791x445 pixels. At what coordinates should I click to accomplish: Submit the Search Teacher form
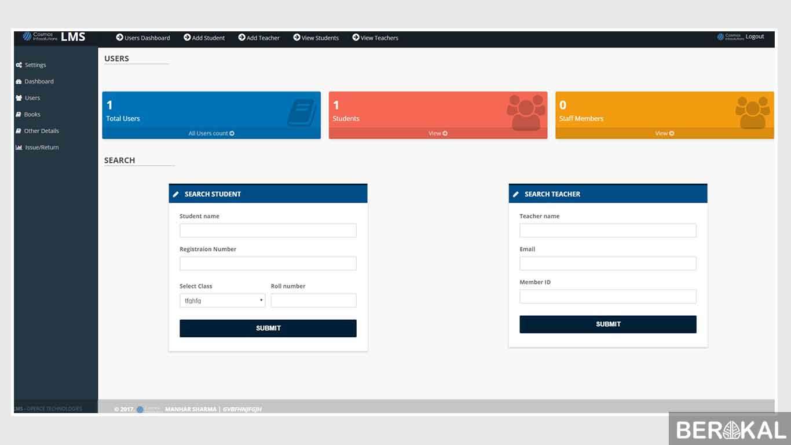[608, 324]
